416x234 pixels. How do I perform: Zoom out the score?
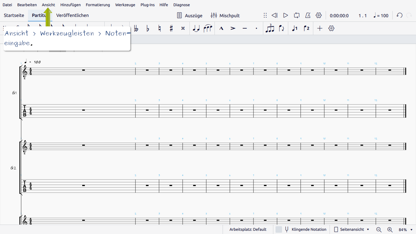tap(379, 229)
